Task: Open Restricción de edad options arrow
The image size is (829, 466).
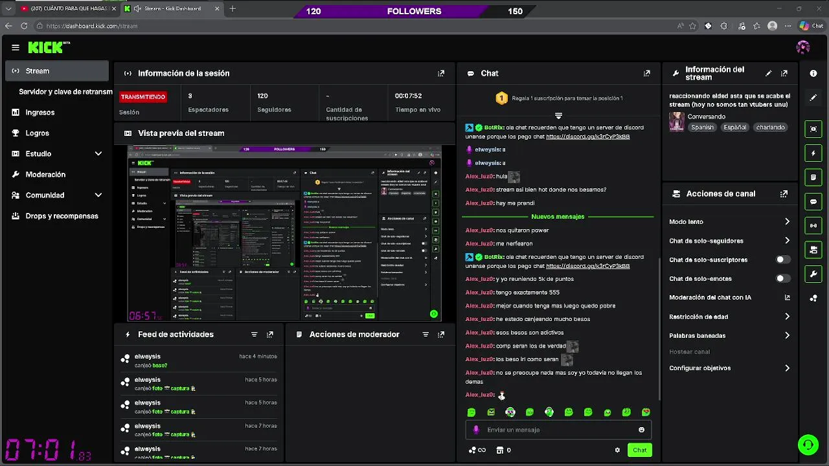Action: [x=787, y=316]
